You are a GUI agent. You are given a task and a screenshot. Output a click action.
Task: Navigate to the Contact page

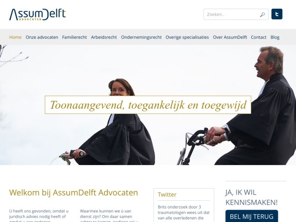click(259, 37)
